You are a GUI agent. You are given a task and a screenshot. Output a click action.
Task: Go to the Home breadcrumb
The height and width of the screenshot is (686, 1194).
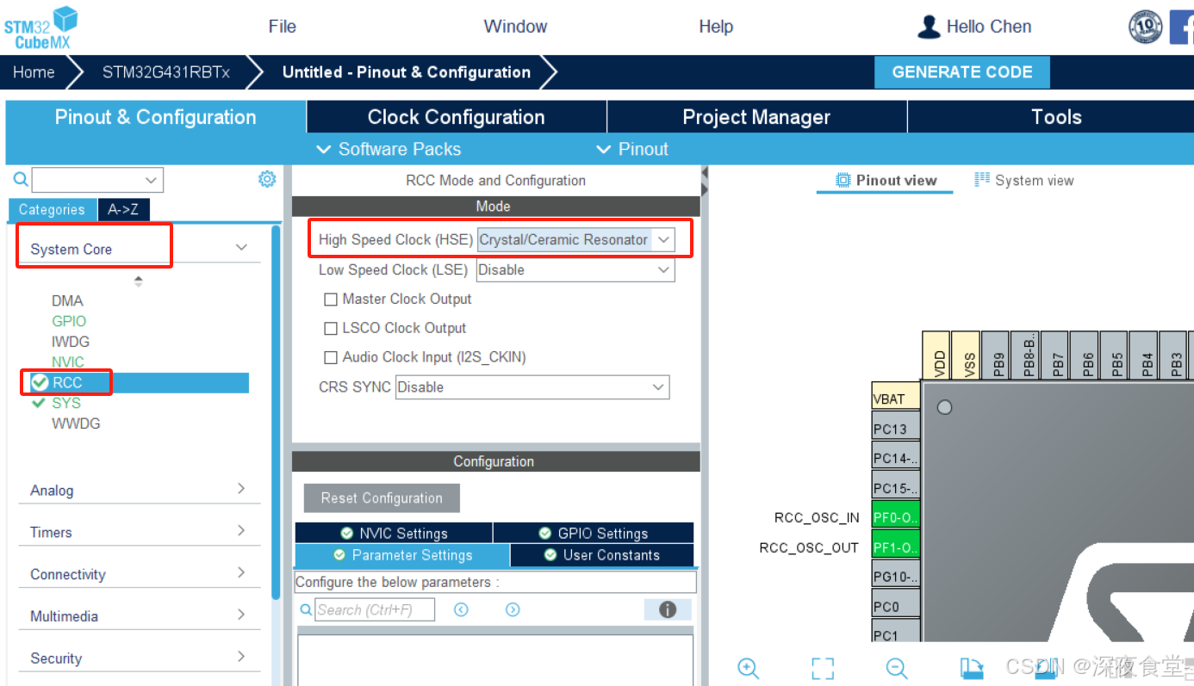[34, 72]
